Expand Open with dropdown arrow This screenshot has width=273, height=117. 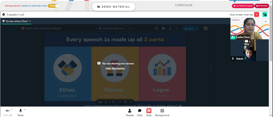coord(129,29)
